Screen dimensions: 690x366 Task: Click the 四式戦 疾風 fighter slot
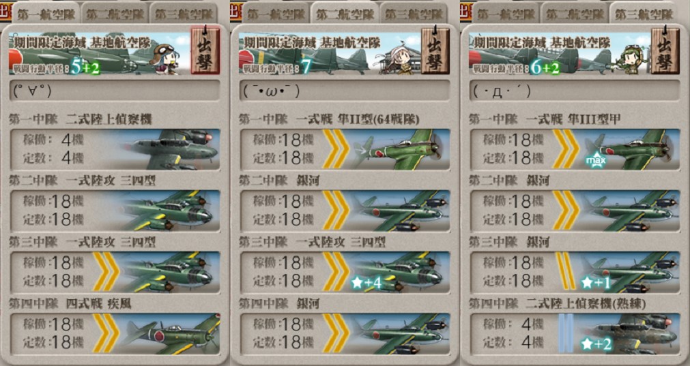115,333
